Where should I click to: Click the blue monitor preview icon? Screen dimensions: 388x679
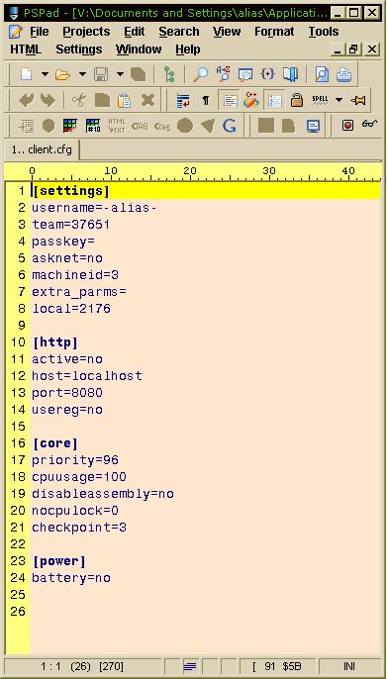[x=313, y=126]
